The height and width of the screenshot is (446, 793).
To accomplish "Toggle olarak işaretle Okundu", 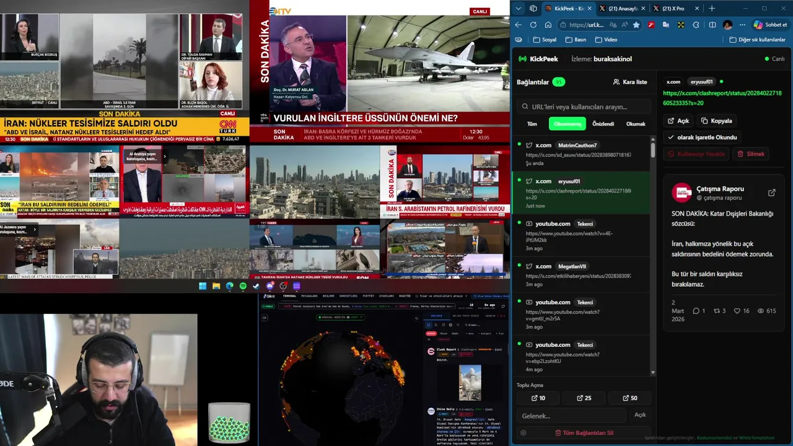I will [703, 138].
